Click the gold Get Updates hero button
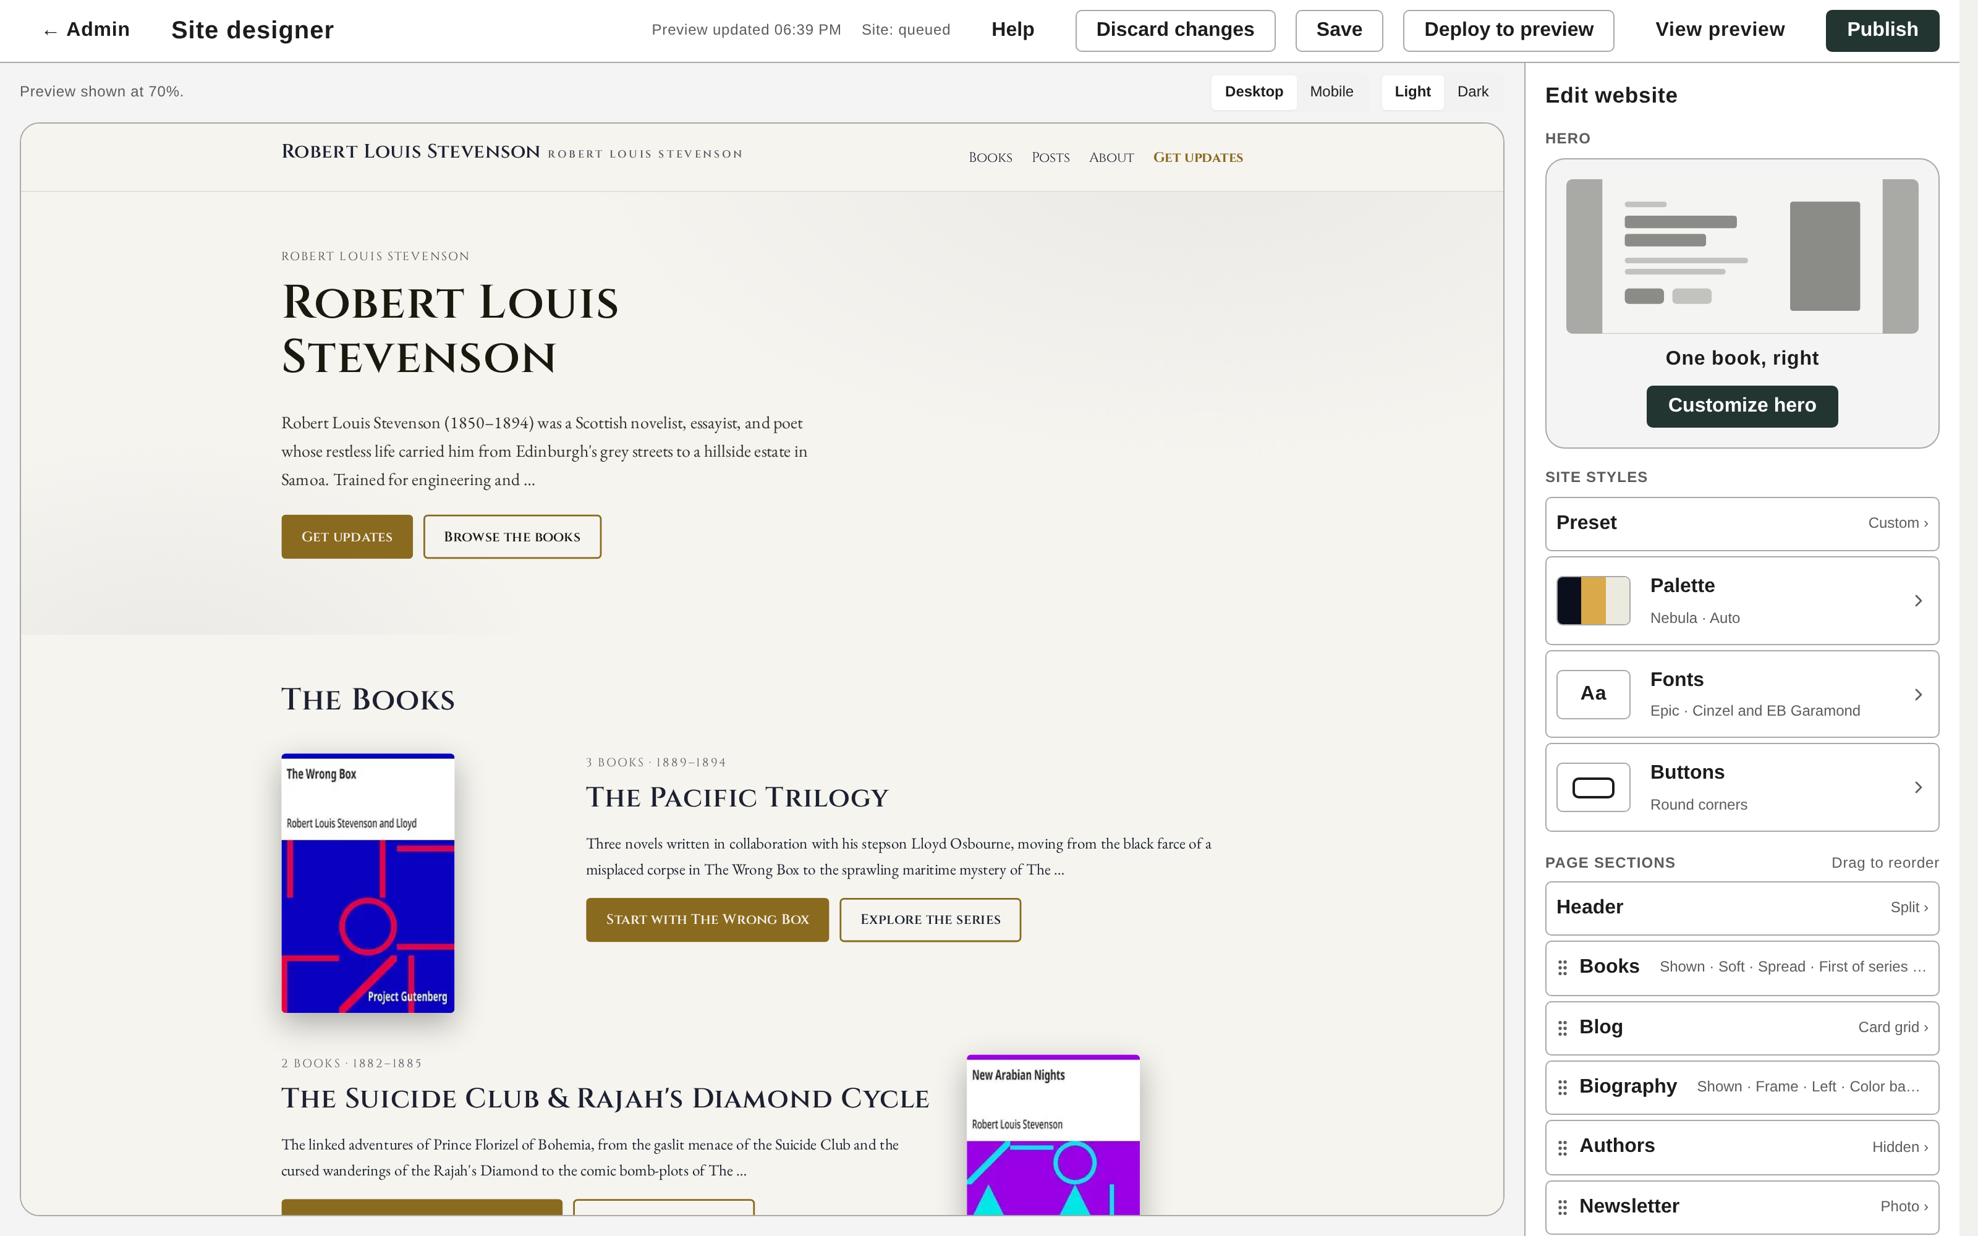This screenshot has width=1978, height=1236. click(x=347, y=537)
